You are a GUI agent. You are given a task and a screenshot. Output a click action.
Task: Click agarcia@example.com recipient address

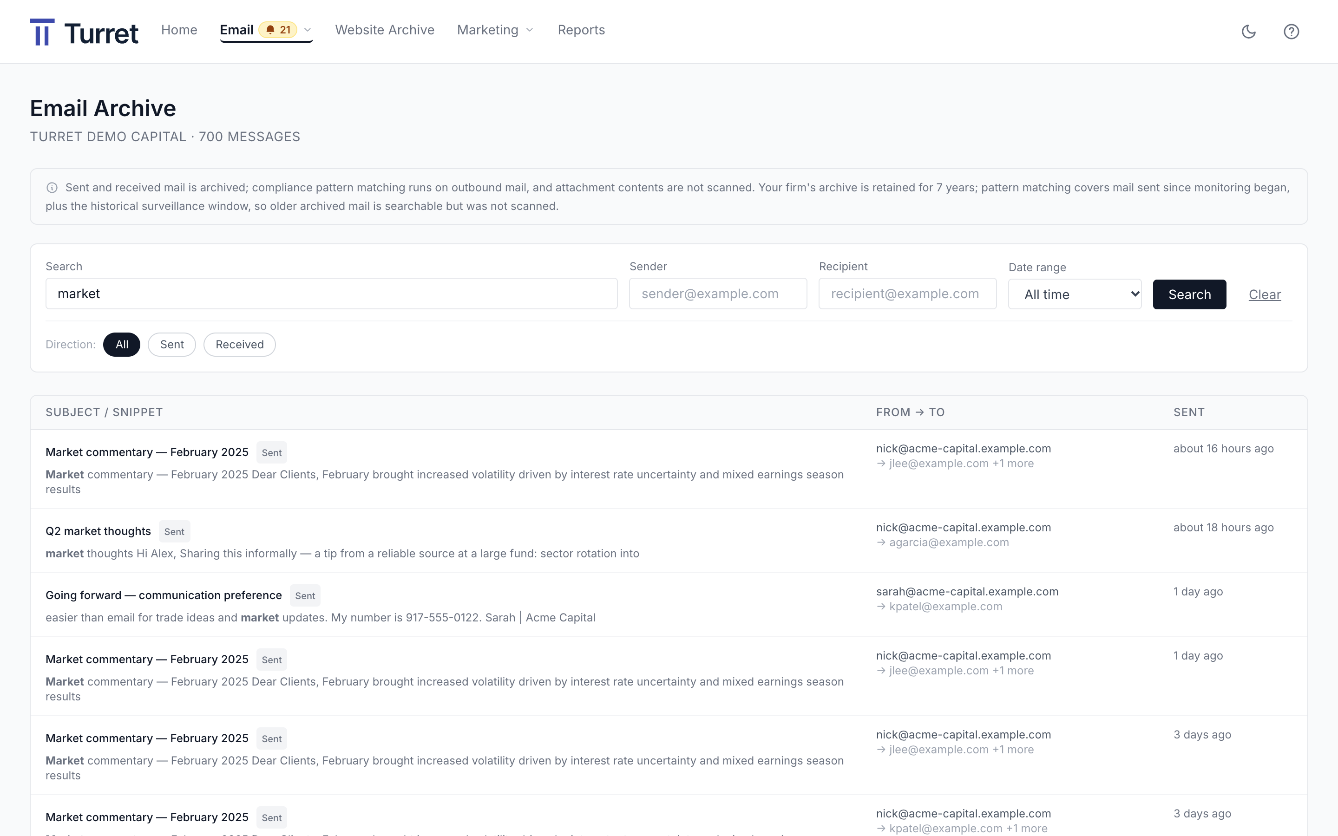tap(949, 542)
